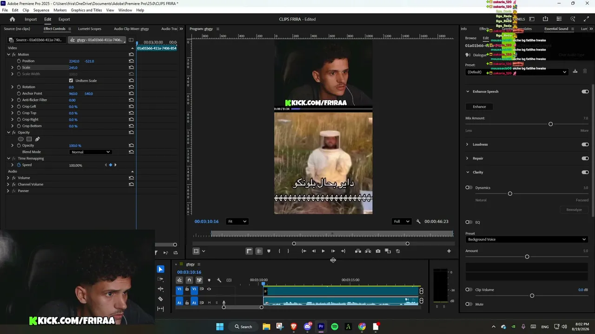Enable the Mute toggle
This screenshot has width=595, height=334.
pyautogui.click(x=469, y=304)
